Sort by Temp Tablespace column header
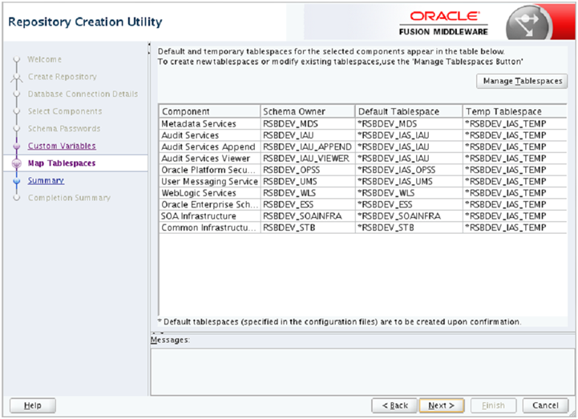This screenshot has width=578, height=419. click(514, 111)
